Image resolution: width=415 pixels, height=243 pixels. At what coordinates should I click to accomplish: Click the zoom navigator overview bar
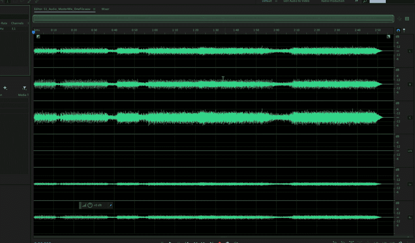pyautogui.click(x=213, y=19)
